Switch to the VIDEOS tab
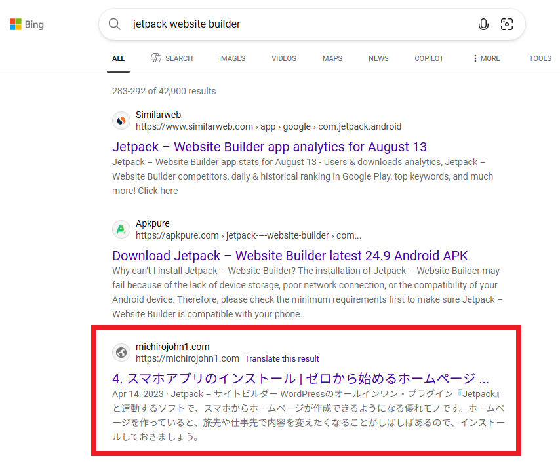Viewport: 560px width, 462px height. point(284,58)
